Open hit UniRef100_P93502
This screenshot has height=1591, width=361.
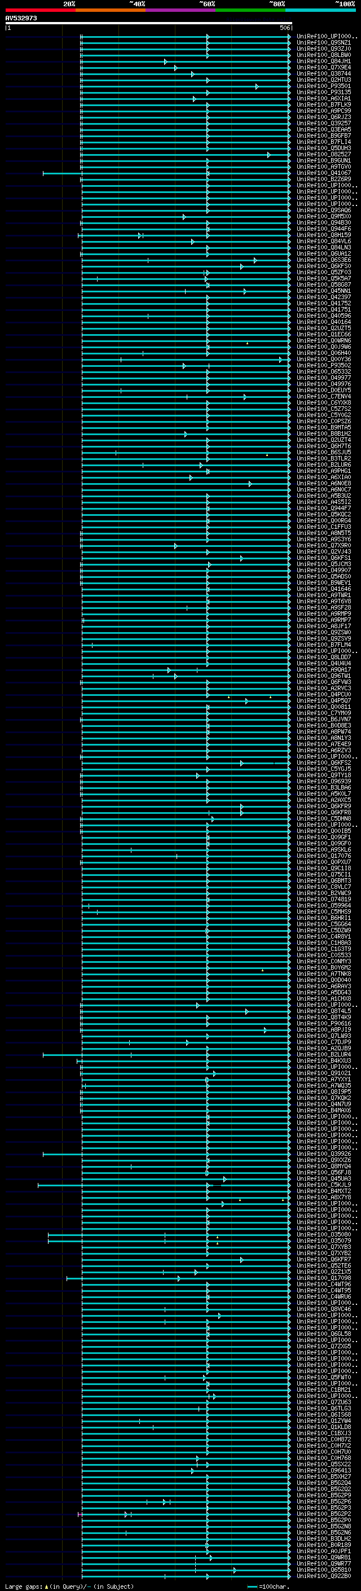pyautogui.click(x=324, y=365)
